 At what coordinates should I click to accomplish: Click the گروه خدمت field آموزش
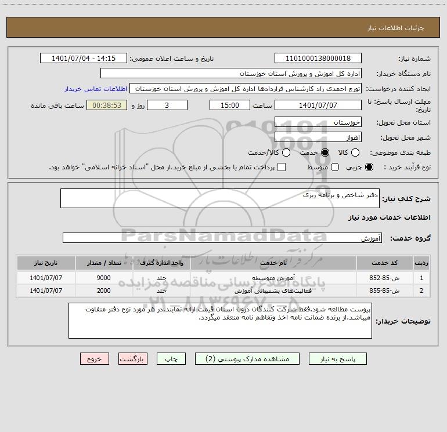(222, 238)
